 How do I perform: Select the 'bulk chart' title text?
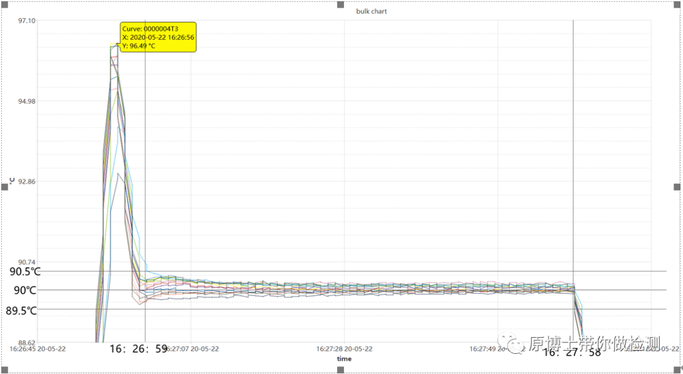tap(371, 11)
